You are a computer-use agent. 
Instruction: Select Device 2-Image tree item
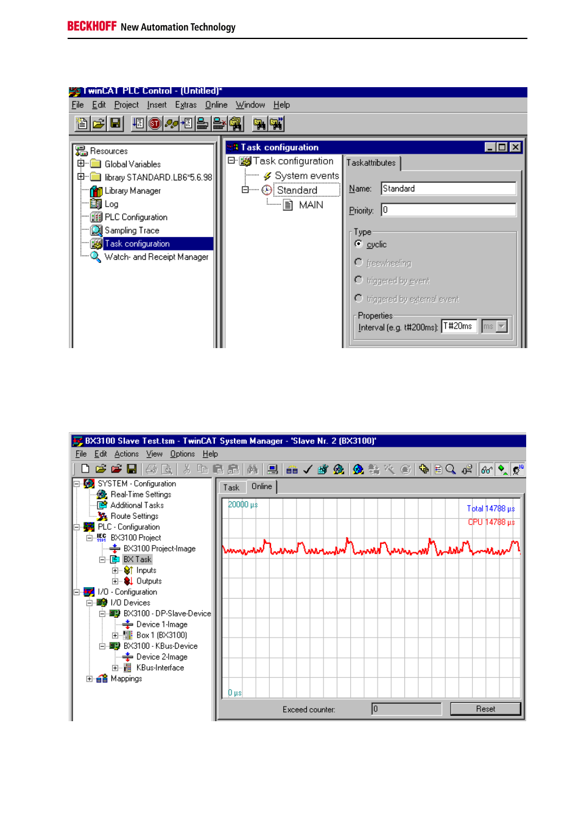[x=162, y=657]
